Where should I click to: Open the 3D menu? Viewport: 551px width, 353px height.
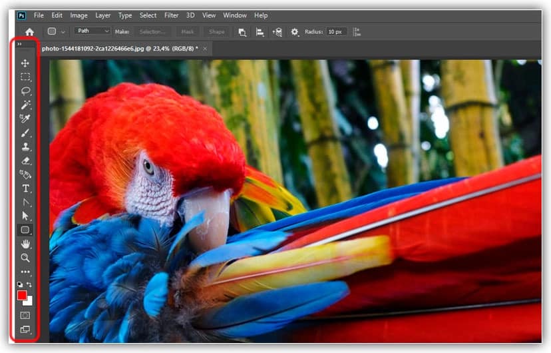point(190,15)
